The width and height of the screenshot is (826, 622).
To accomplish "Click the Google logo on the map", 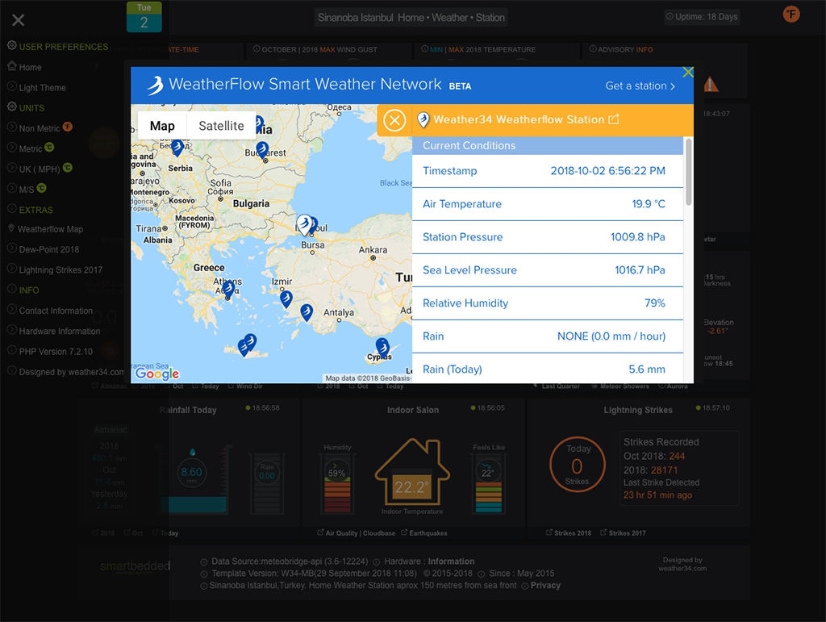I will (157, 374).
